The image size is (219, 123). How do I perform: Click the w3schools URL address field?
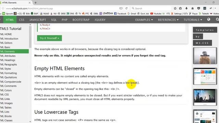click(x=62, y=8)
